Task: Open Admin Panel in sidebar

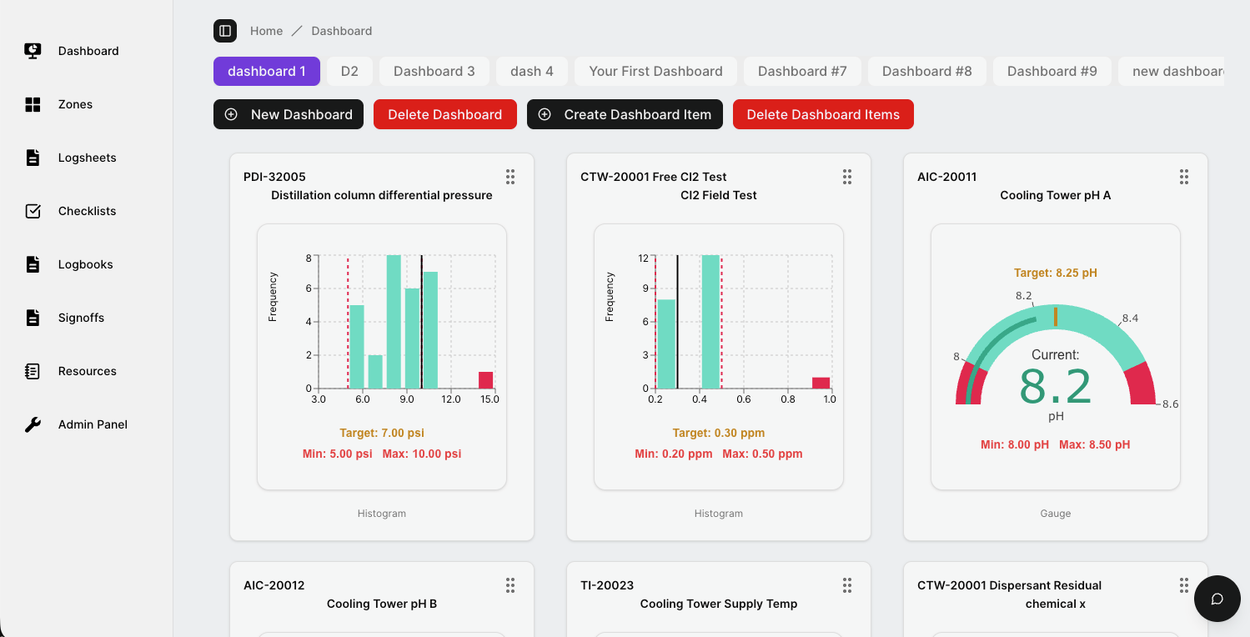Action: coord(93,424)
